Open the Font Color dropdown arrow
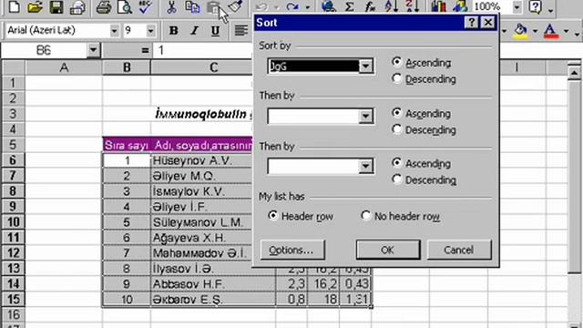 pos(567,31)
